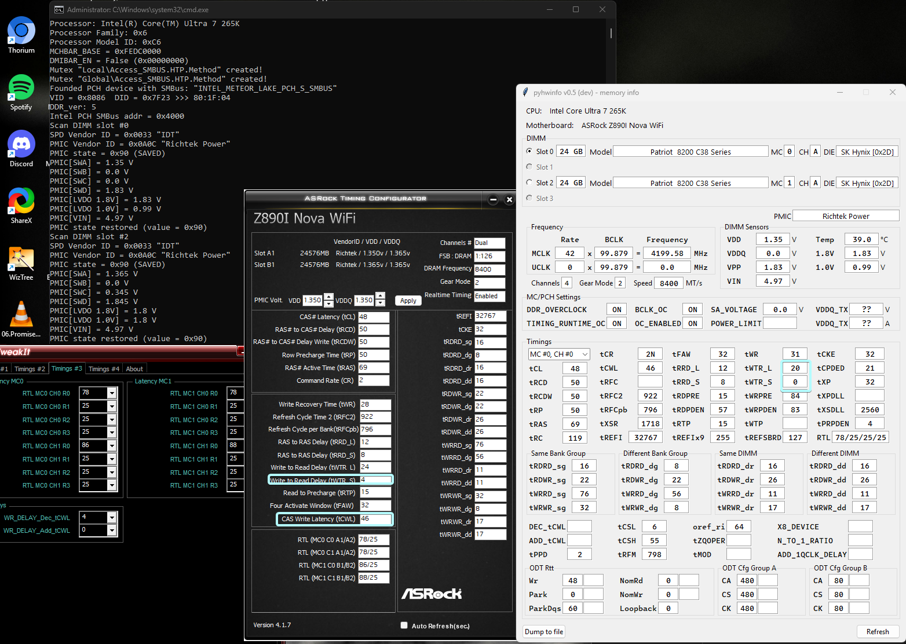Click the MCLK Rate field showing 42
The width and height of the screenshot is (906, 644).
[x=570, y=253]
